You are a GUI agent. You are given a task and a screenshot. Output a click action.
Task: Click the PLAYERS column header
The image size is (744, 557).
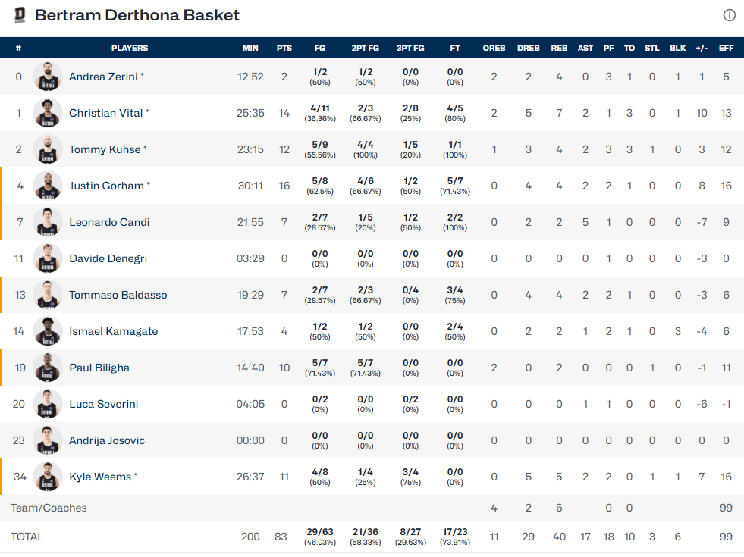[x=130, y=48]
